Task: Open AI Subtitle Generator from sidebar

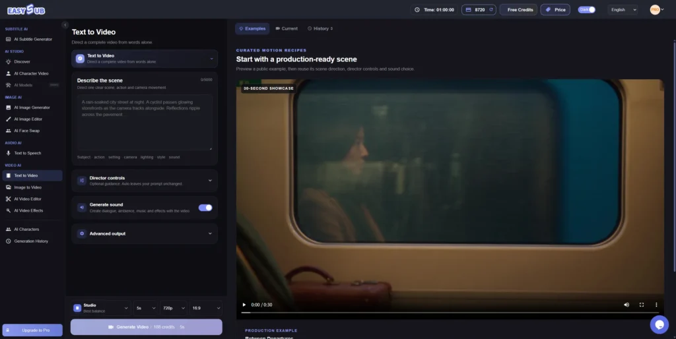Action: click(x=32, y=39)
